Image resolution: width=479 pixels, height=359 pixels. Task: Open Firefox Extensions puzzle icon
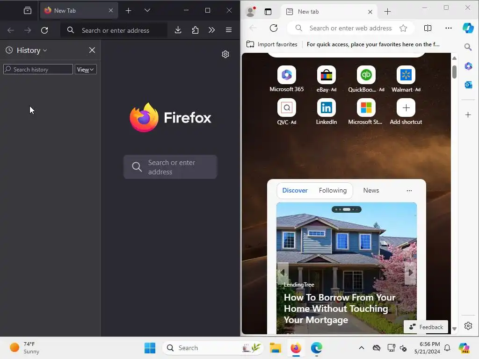(x=195, y=30)
